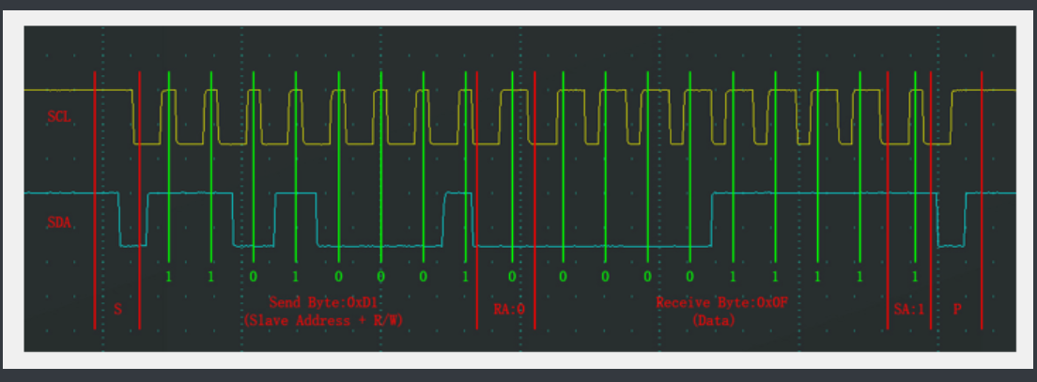This screenshot has height=382, width=1037.
Task: Click the SDA channel label
Action: click(59, 223)
